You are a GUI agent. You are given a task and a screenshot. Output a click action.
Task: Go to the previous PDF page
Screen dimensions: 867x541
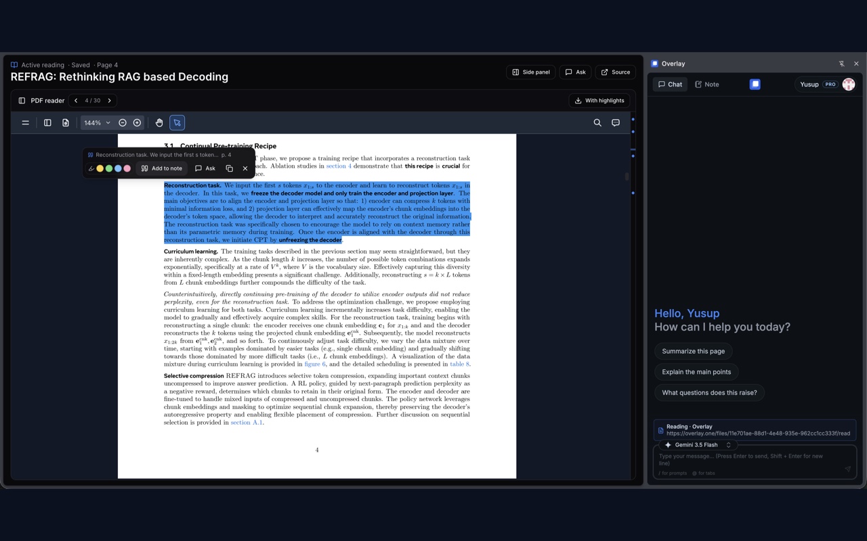pos(76,101)
